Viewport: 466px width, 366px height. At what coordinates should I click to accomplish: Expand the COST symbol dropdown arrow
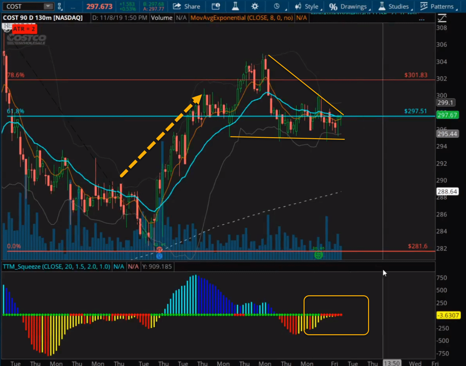(48, 6)
